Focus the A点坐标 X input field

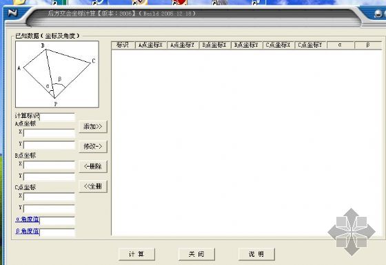point(49,133)
